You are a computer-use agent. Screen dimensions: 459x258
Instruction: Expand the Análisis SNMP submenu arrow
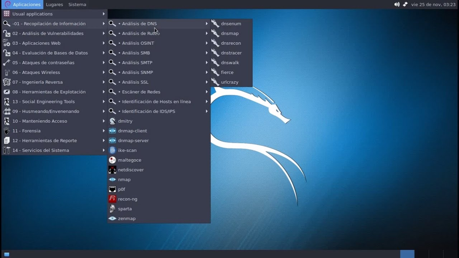pos(207,72)
